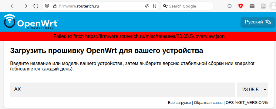This screenshot has width=276, height=109.
Task: Open the search engine selector magnifier
Action: (x=165, y=6)
